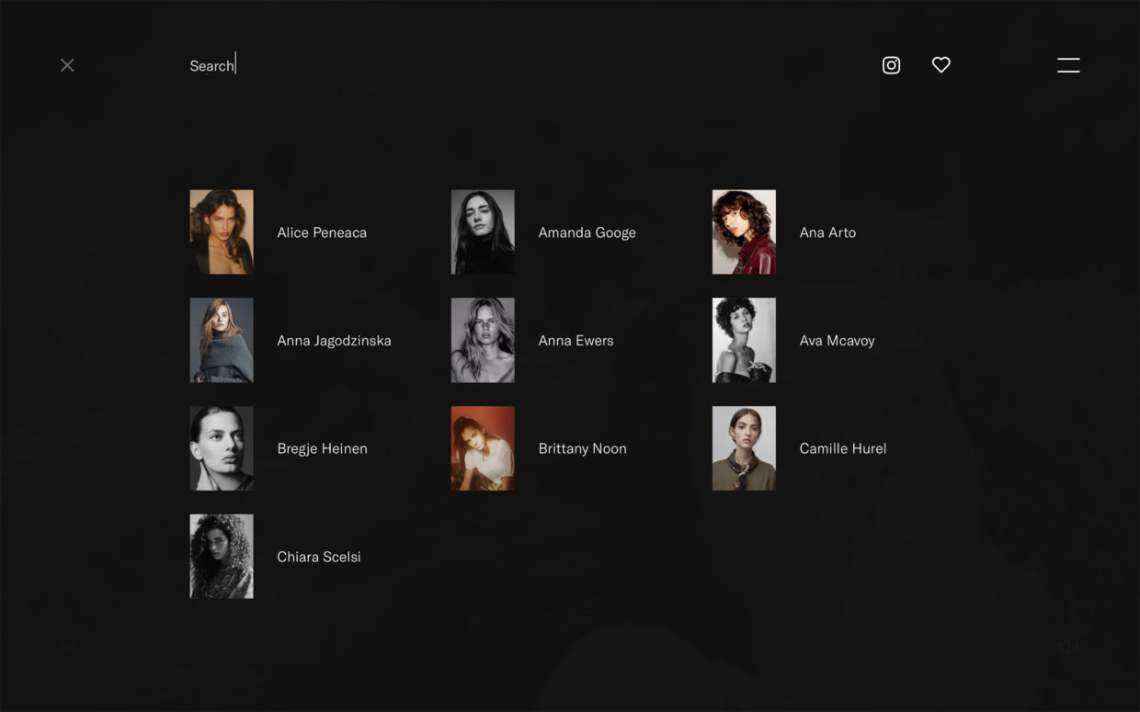Toggle the sound icon at bottom right
This screenshot has height=712, width=1140.
1068,646
